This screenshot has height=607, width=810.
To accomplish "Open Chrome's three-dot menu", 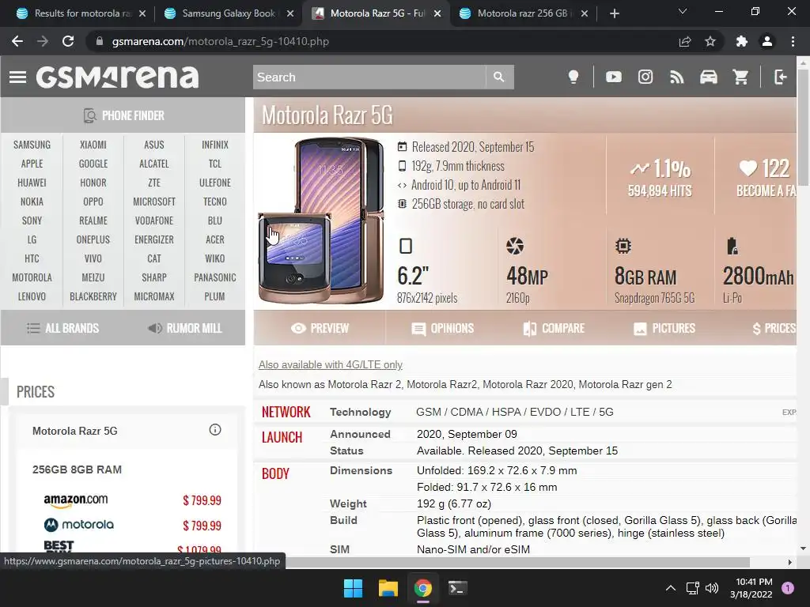I will [793, 41].
